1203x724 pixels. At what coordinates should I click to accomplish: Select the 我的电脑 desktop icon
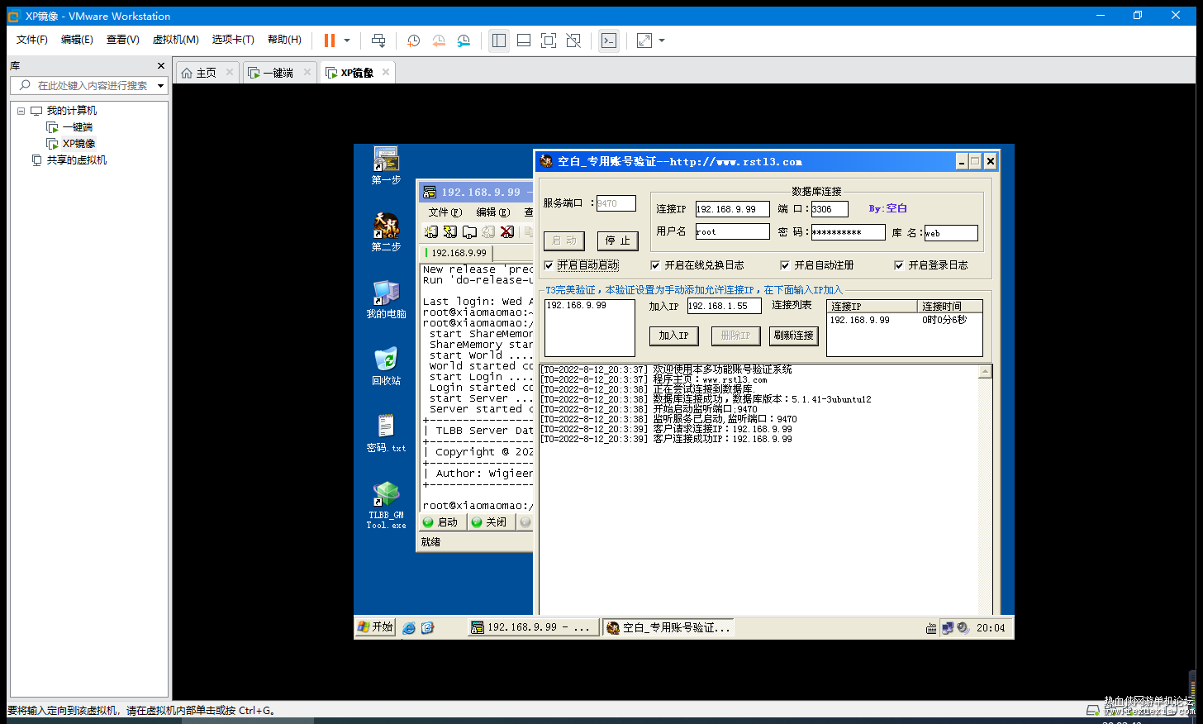tap(386, 299)
